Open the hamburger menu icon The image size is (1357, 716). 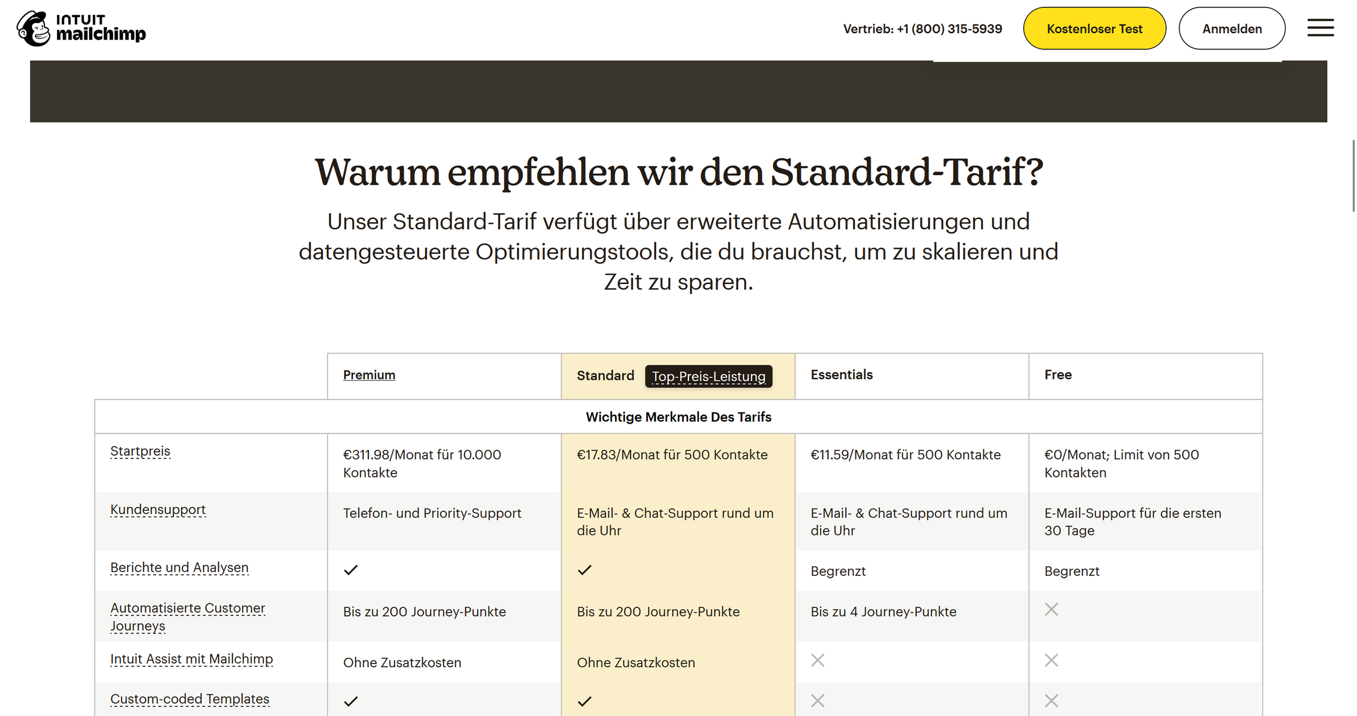tap(1320, 28)
